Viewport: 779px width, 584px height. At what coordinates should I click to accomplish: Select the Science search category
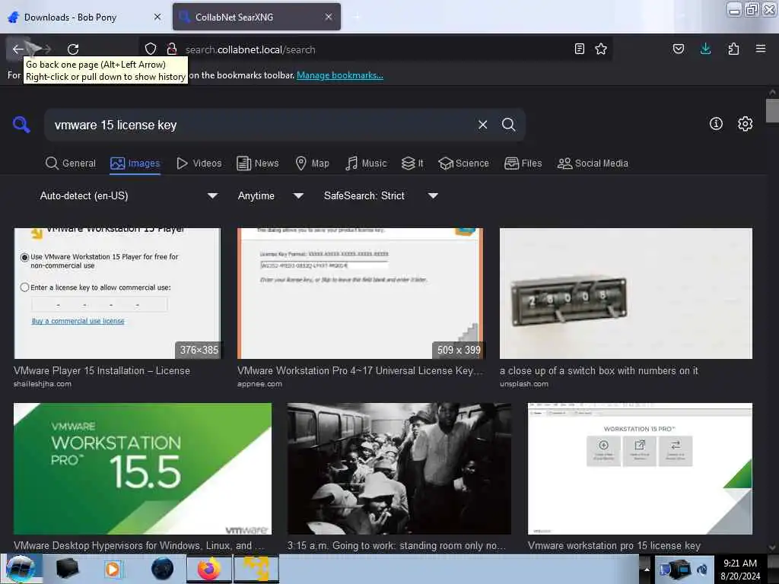click(x=463, y=163)
